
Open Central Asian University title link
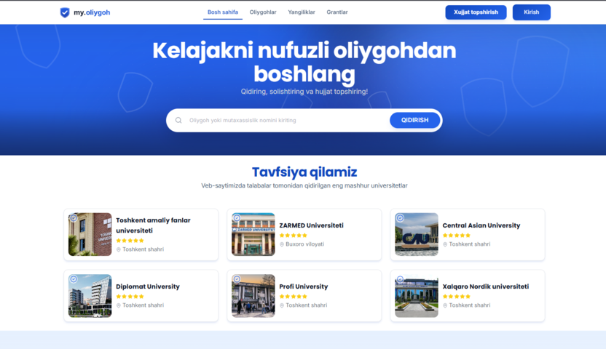click(x=481, y=225)
